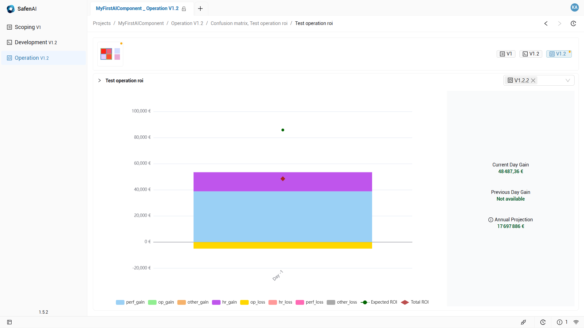Go to Projects breadcrumb link
This screenshot has height=328, width=584.
click(x=102, y=23)
